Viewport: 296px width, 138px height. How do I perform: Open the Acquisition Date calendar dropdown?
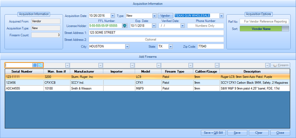112,16
